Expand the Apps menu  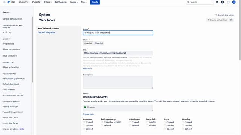click(x=84, y=2)
